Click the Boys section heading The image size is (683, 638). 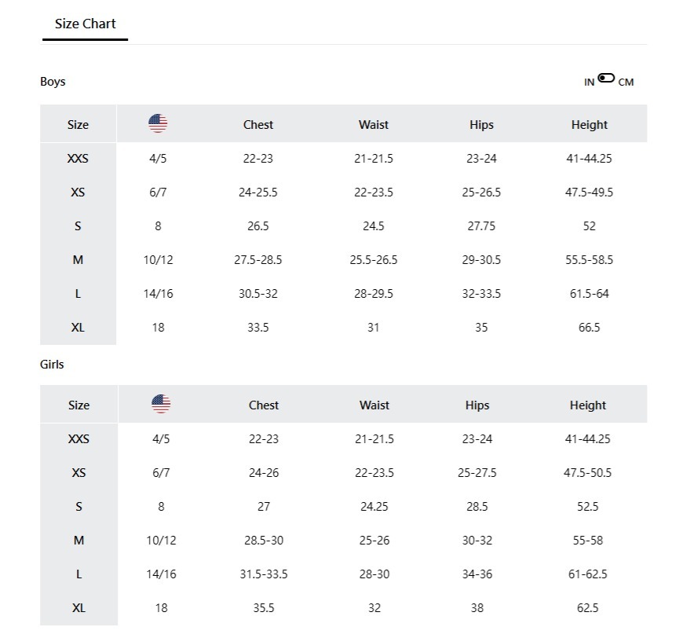(53, 82)
